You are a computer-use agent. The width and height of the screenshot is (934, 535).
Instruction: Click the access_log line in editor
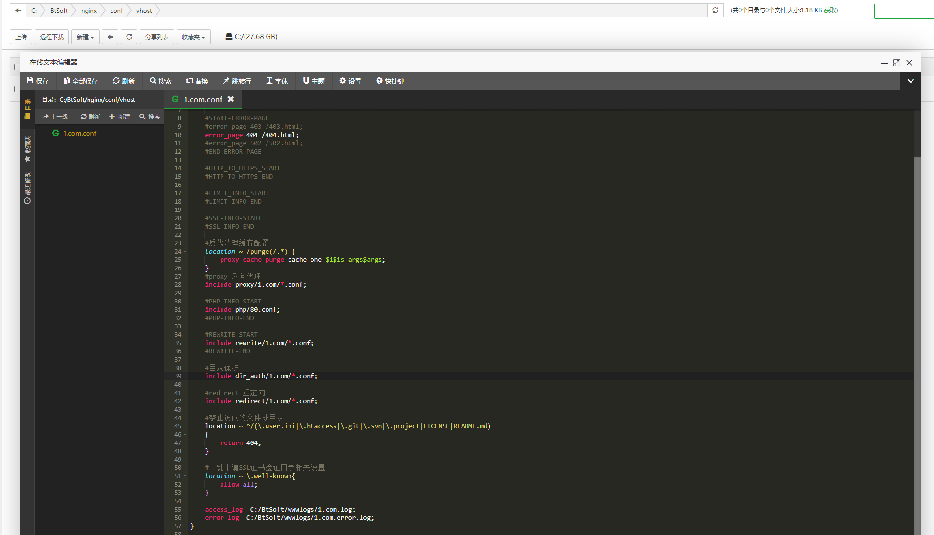tap(280, 510)
